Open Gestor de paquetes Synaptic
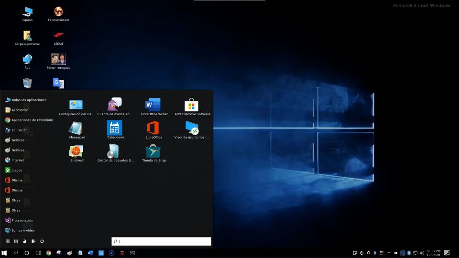This screenshot has width=459, height=258. coord(115,153)
